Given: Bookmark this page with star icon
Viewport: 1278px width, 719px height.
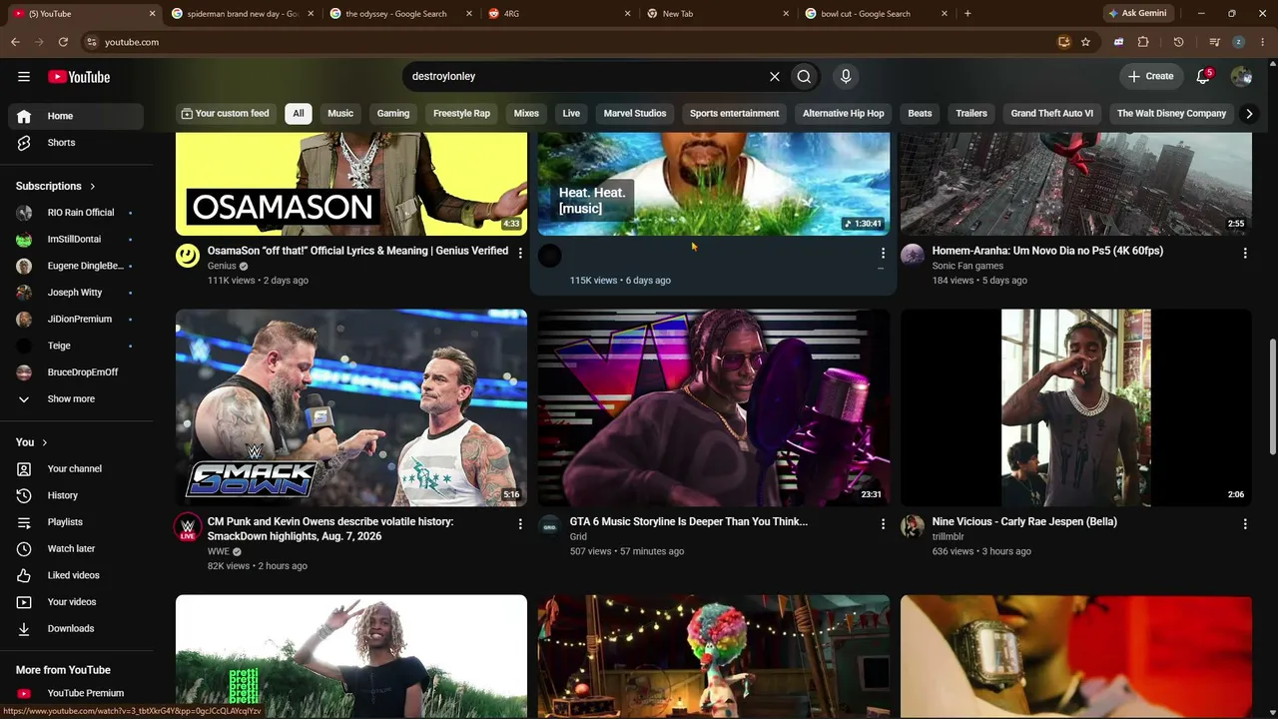Looking at the screenshot, I should pos(1085,42).
